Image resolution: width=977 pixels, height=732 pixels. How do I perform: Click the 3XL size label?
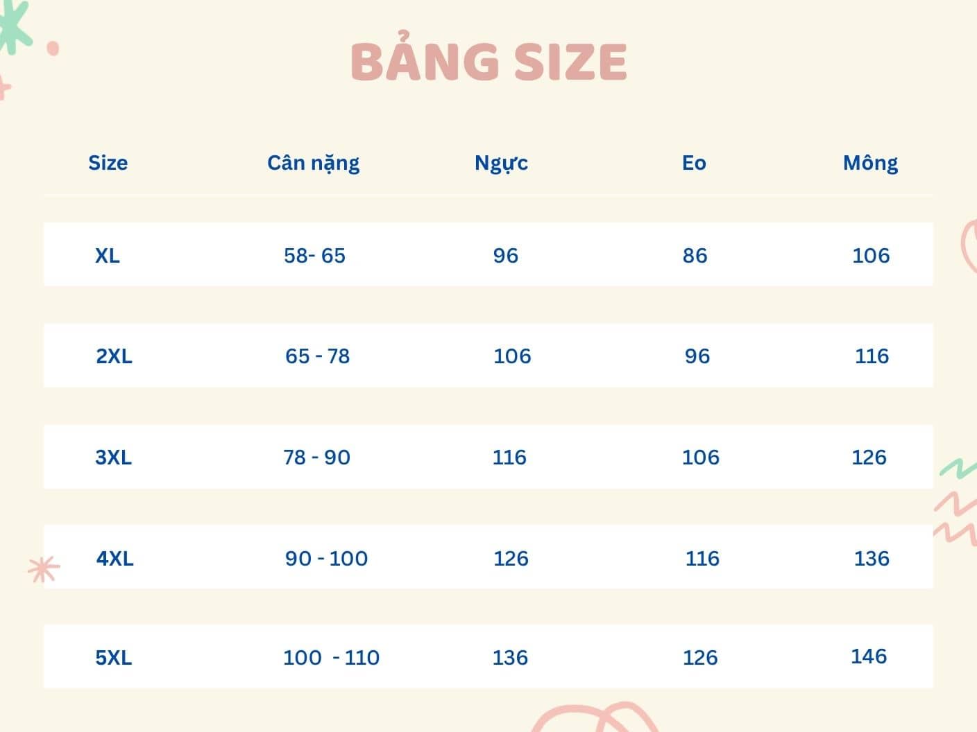point(113,458)
